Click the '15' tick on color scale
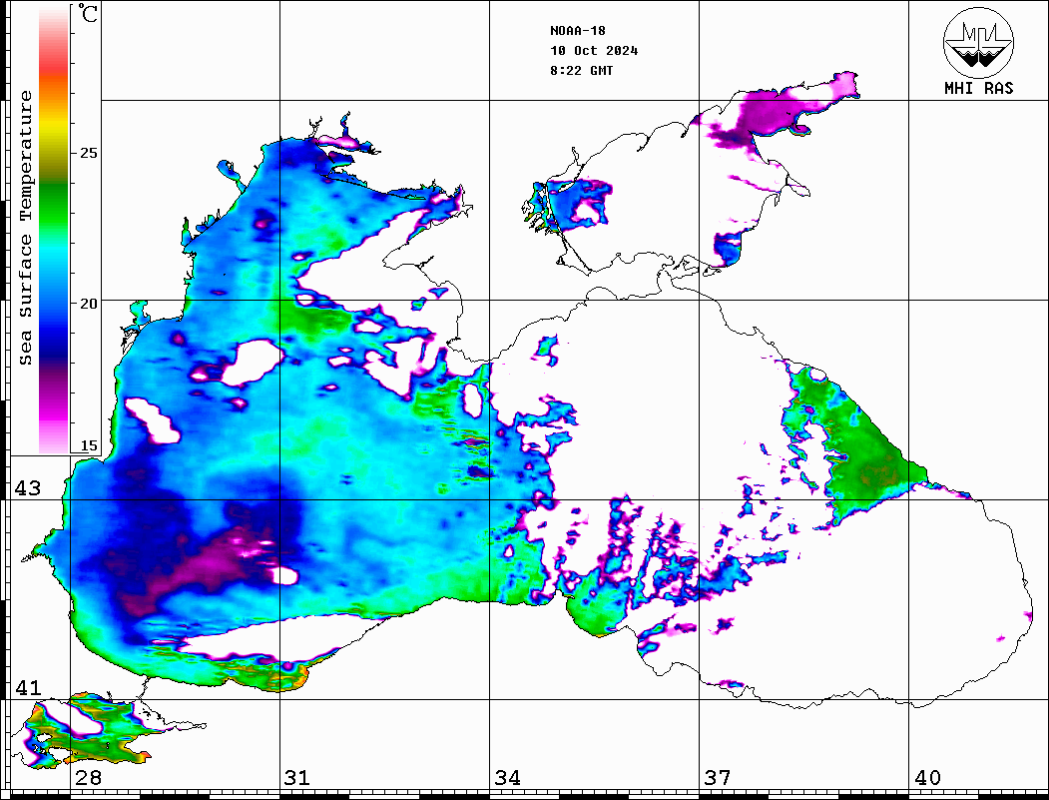This screenshot has width=1049, height=800. click(88, 445)
